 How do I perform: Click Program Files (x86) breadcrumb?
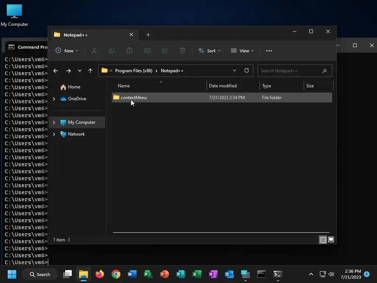click(134, 71)
